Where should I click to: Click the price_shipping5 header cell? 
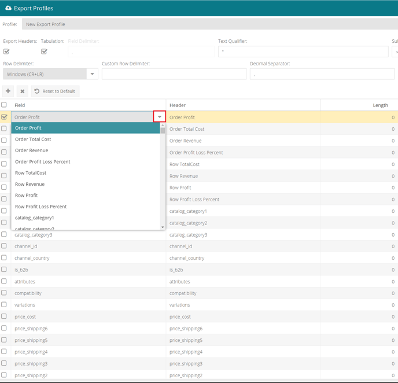coord(243,340)
